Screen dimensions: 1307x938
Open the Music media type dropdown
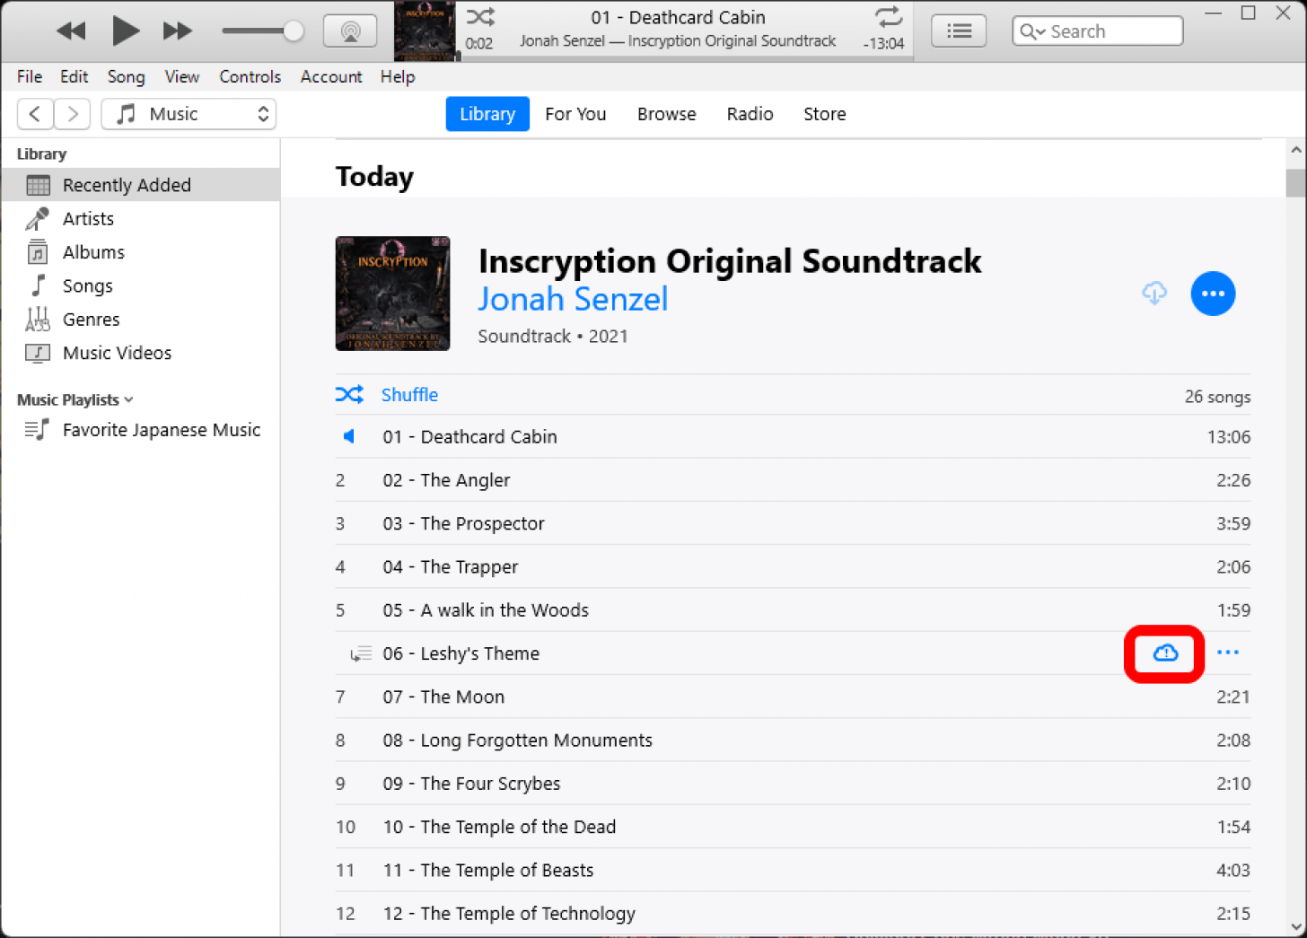pos(189,114)
